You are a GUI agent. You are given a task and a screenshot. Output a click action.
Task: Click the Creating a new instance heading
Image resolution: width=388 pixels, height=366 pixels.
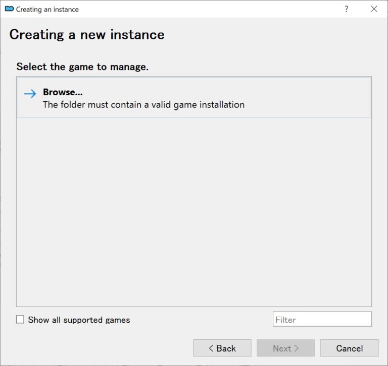pyautogui.click(x=87, y=34)
